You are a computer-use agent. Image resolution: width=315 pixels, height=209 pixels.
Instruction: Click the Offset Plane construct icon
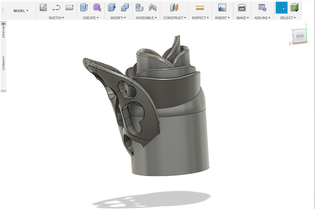pyautogui.click(x=174, y=8)
